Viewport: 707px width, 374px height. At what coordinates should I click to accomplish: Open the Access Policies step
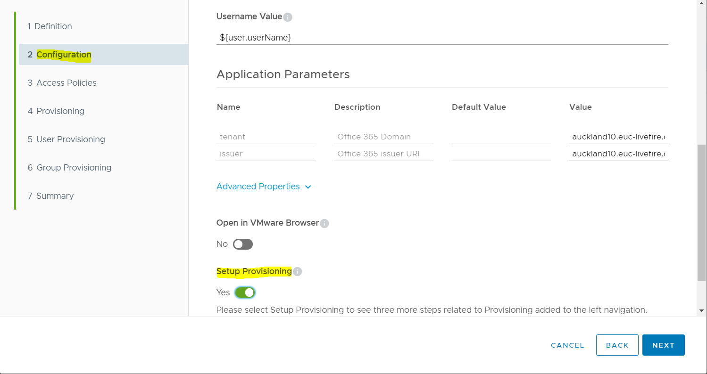point(66,83)
